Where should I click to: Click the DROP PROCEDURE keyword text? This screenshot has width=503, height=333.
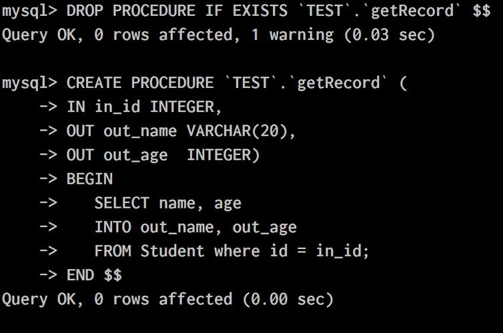(x=131, y=11)
